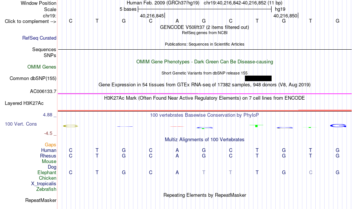
Task: Click the 100 Vert. Cons label
Action: 21,124
